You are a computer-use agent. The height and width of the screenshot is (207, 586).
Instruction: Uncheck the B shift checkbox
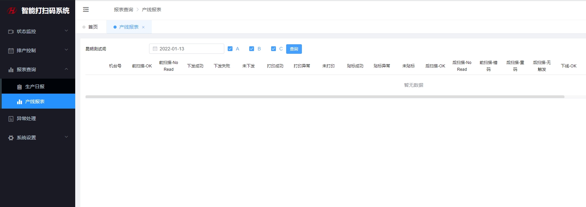[252, 49]
